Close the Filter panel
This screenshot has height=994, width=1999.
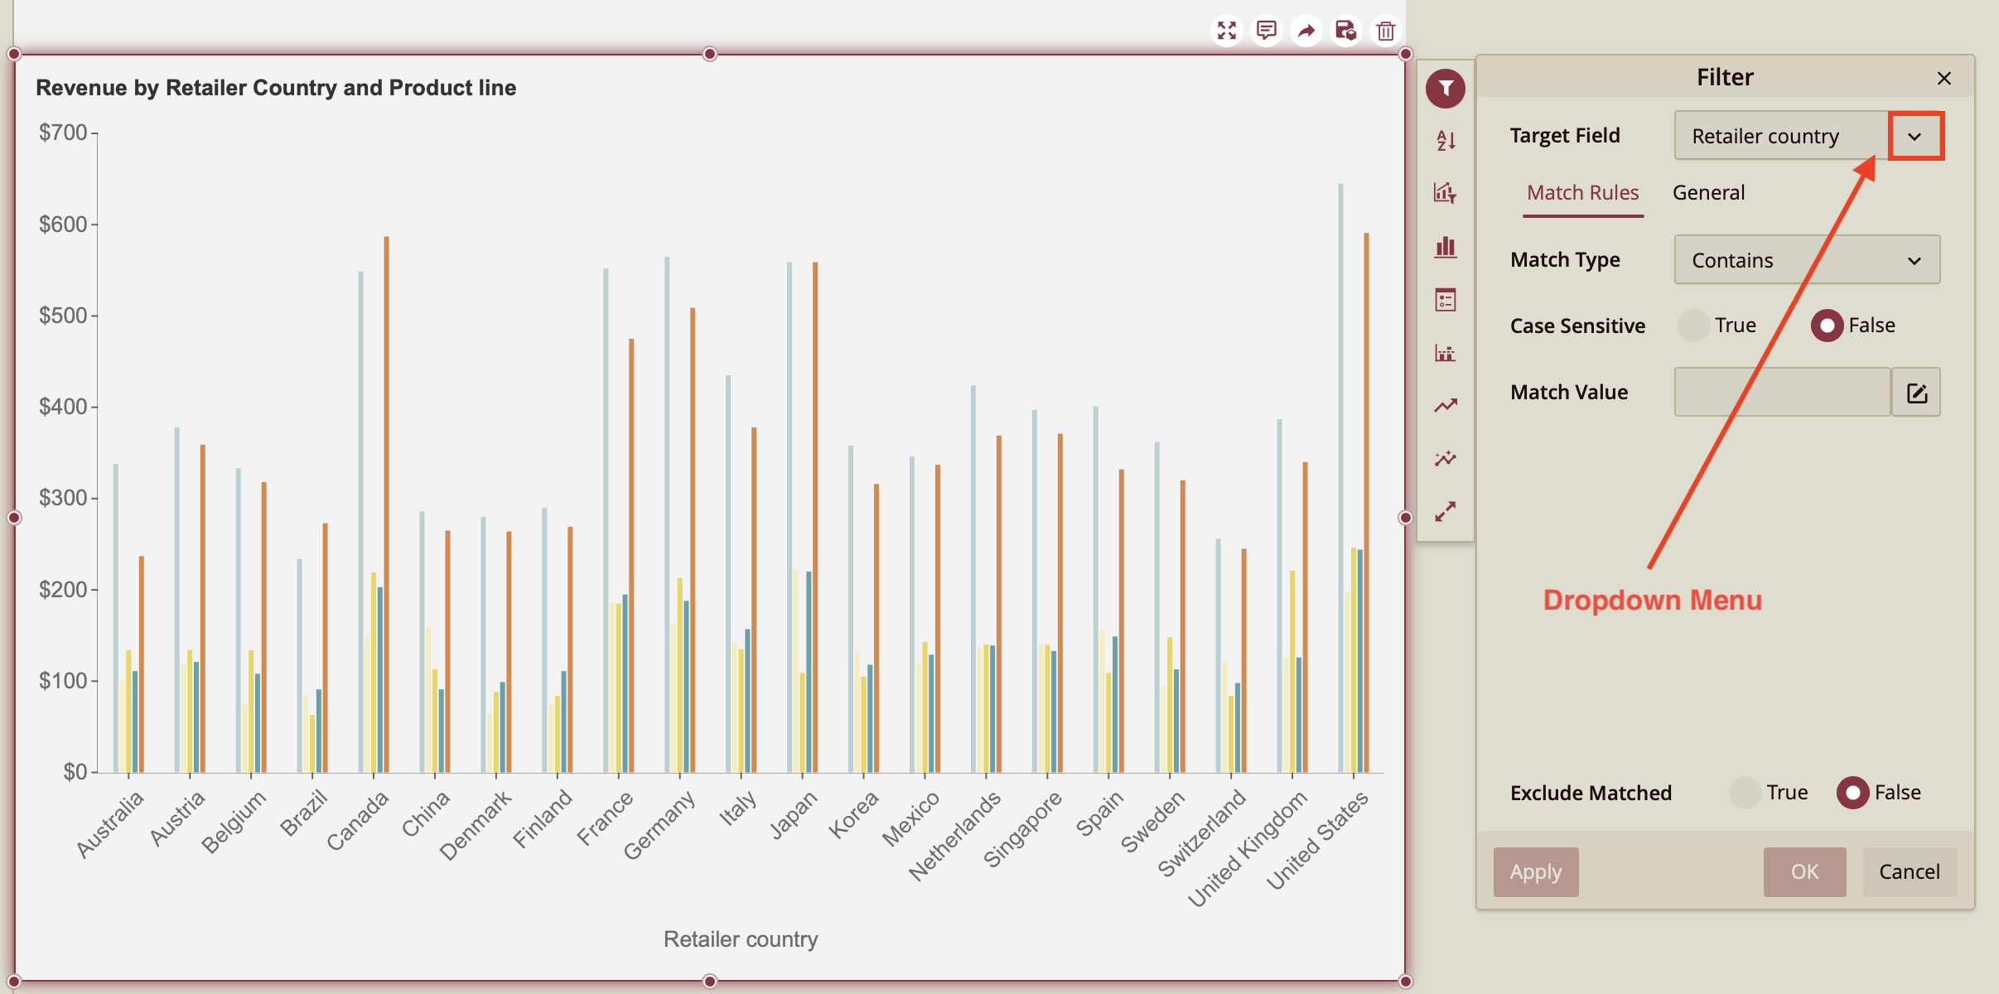(x=1944, y=78)
